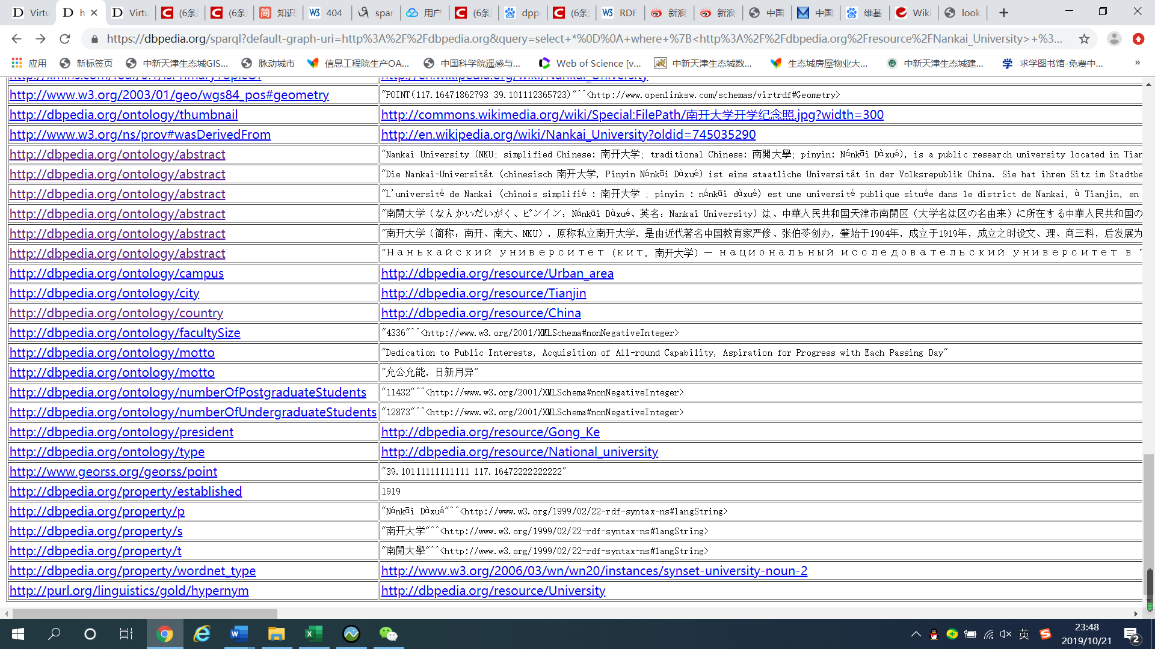Switch to the 'RDF' browser tab
Screen dimensions: 1155x649
(620, 13)
